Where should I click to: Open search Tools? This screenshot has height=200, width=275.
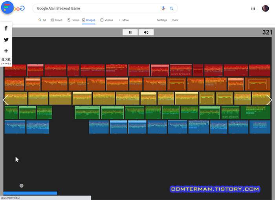click(x=174, y=20)
